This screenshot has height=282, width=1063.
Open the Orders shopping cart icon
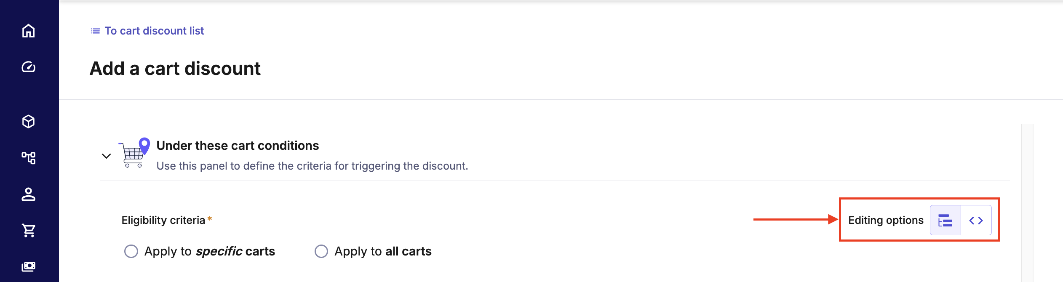tap(28, 230)
